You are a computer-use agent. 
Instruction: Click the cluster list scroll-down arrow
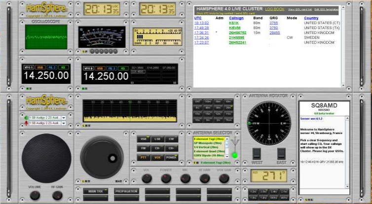343,85
